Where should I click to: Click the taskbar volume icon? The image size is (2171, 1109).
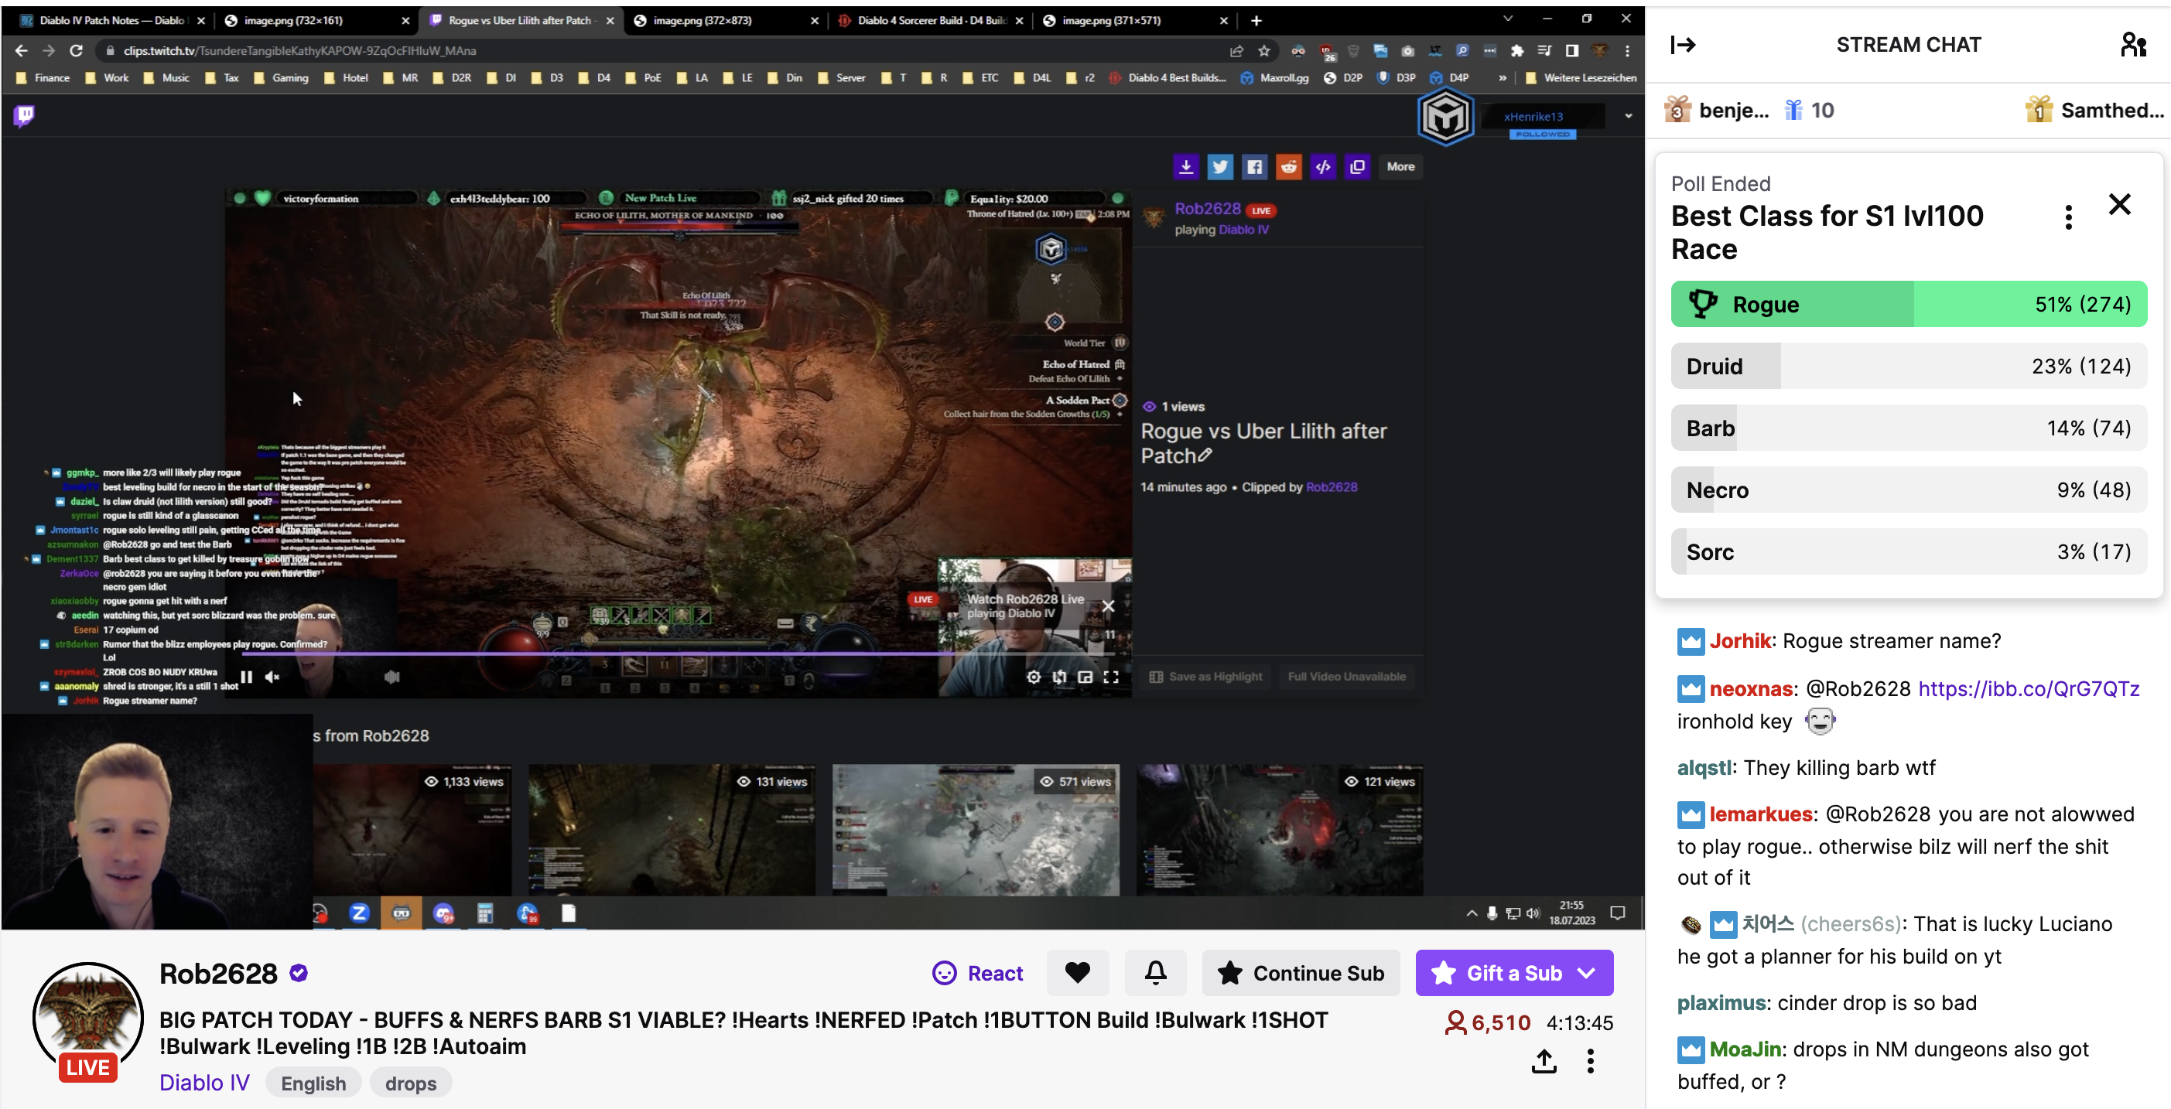(1532, 913)
